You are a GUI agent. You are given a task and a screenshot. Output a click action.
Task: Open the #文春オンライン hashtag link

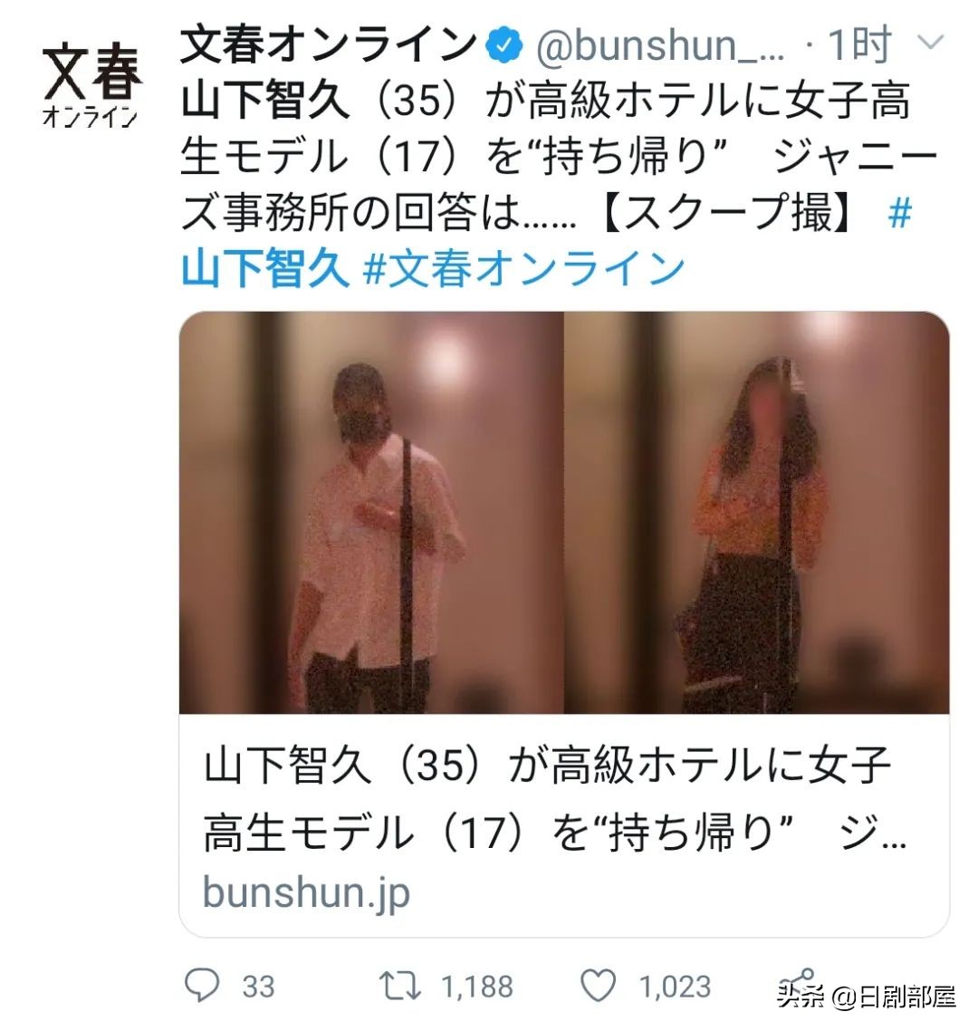point(523,268)
